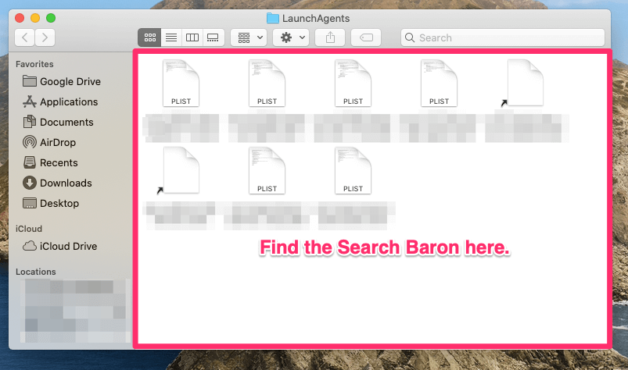Select the first PLIST file in top row
The image size is (628, 370).
181,83
